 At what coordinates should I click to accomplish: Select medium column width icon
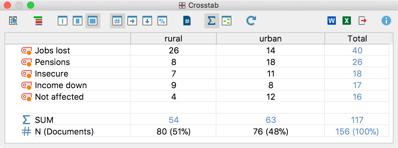(x=78, y=21)
